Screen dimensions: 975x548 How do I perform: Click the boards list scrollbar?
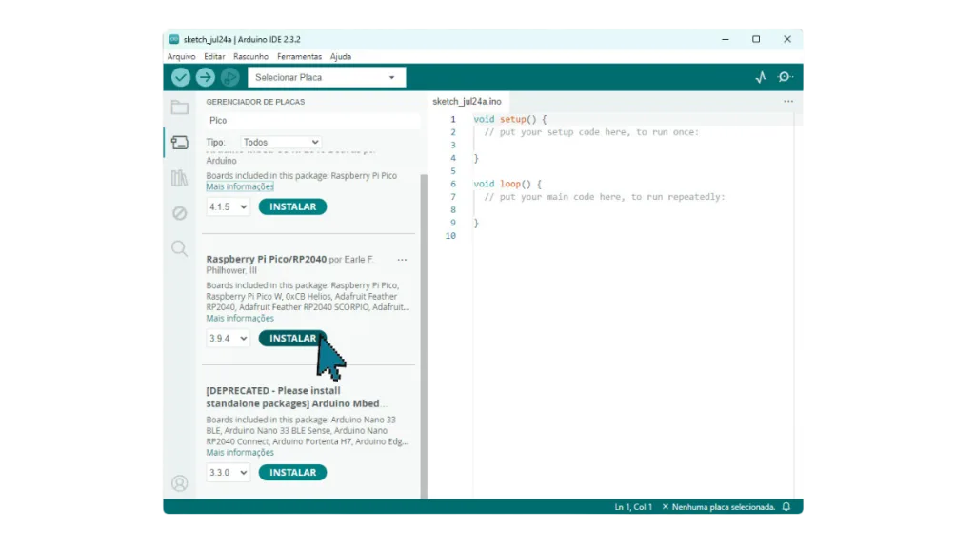pos(424,336)
